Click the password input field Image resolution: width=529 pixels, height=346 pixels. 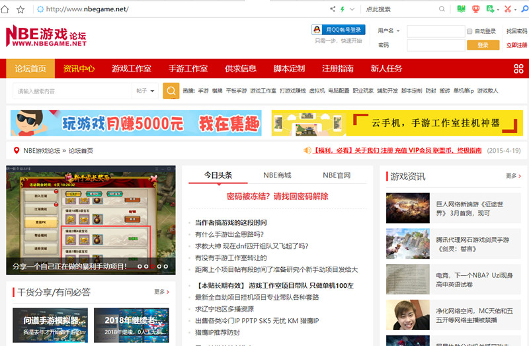tap(436, 45)
